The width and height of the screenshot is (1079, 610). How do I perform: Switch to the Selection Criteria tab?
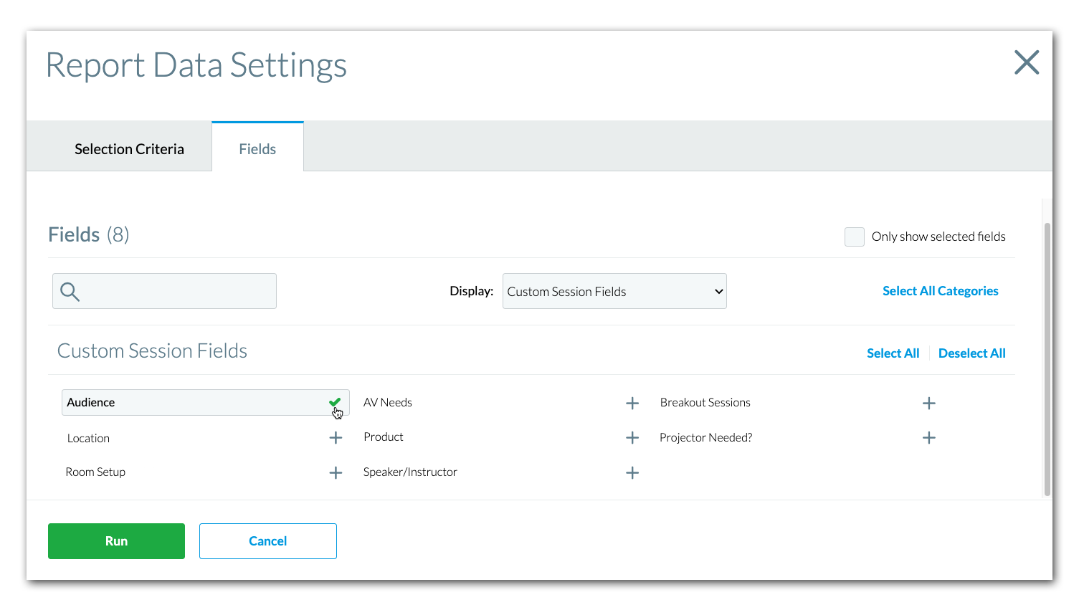coord(129,148)
